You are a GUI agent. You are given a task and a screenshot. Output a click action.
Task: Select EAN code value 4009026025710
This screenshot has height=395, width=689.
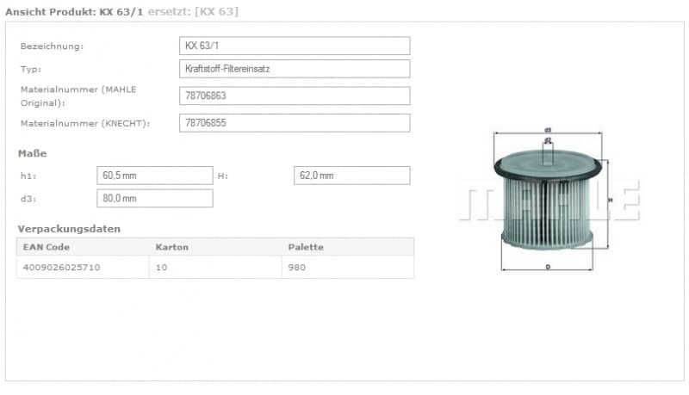pyautogui.click(x=61, y=268)
